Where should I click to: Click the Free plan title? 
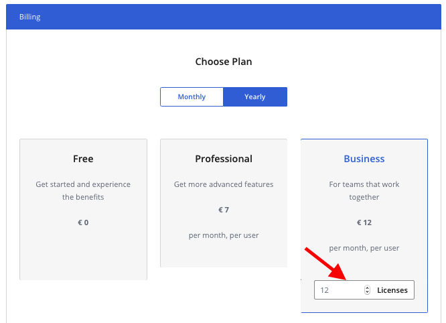coord(83,159)
